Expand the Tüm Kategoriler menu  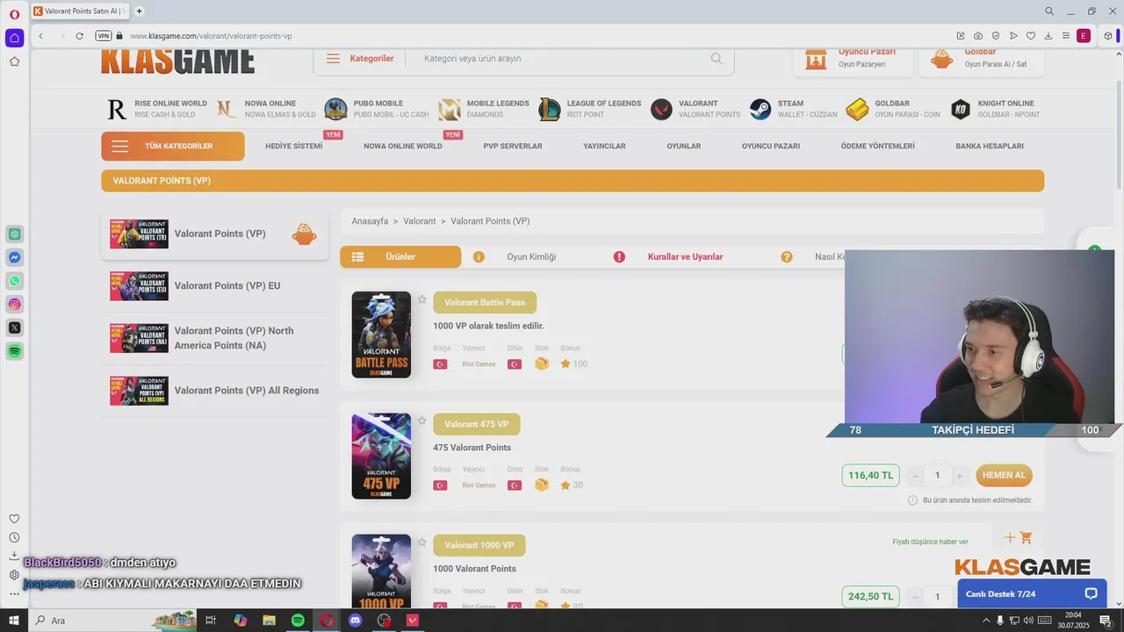tap(173, 147)
